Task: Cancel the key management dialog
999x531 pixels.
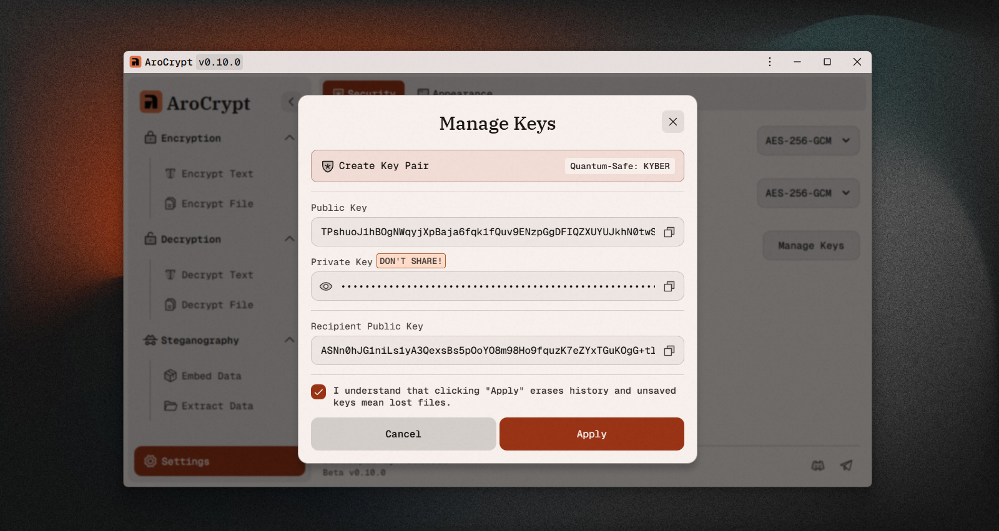Action: (x=403, y=434)
